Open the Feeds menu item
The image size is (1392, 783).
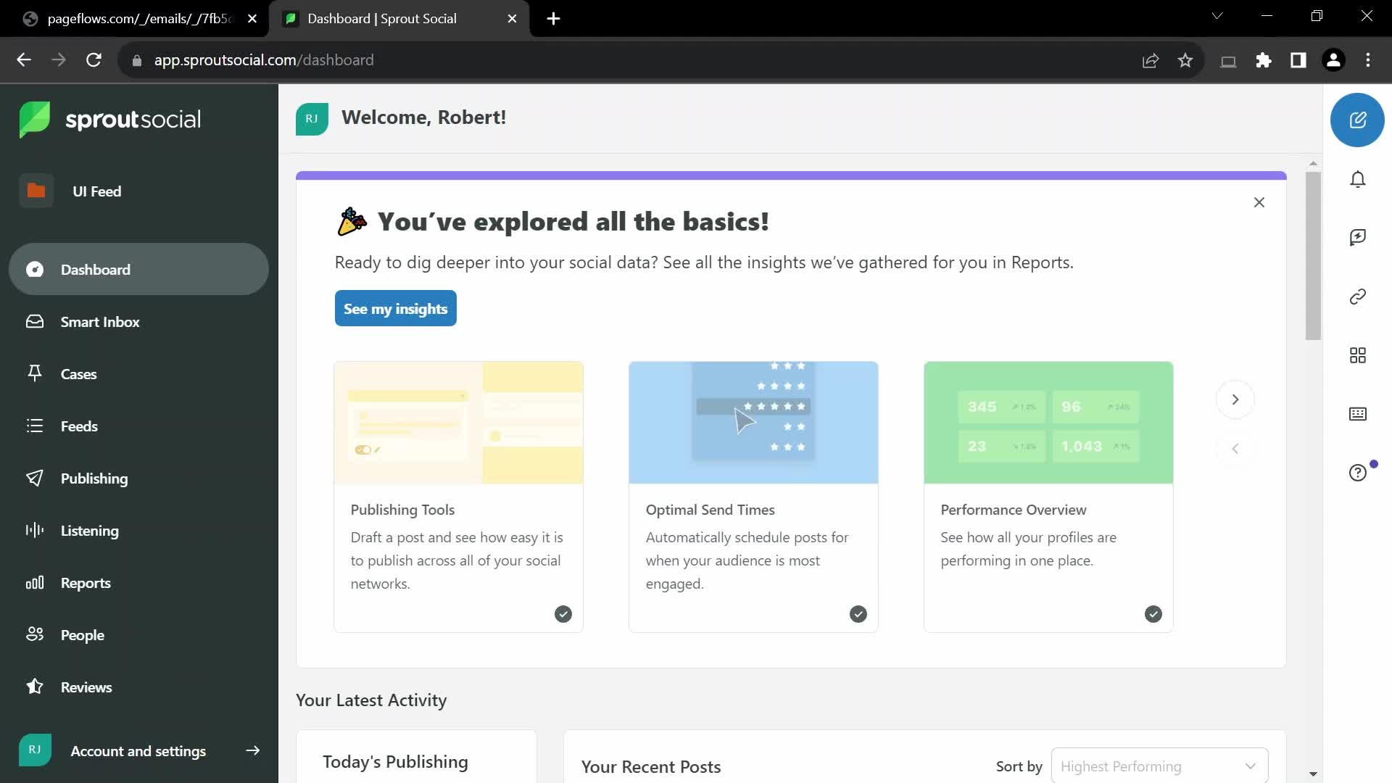[79, 426]
